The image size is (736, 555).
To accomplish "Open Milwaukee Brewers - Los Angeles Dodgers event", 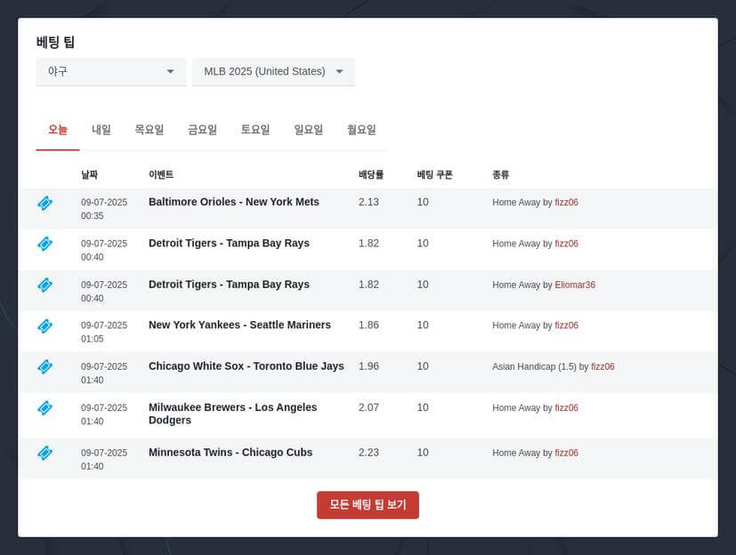I will (233, 414).
